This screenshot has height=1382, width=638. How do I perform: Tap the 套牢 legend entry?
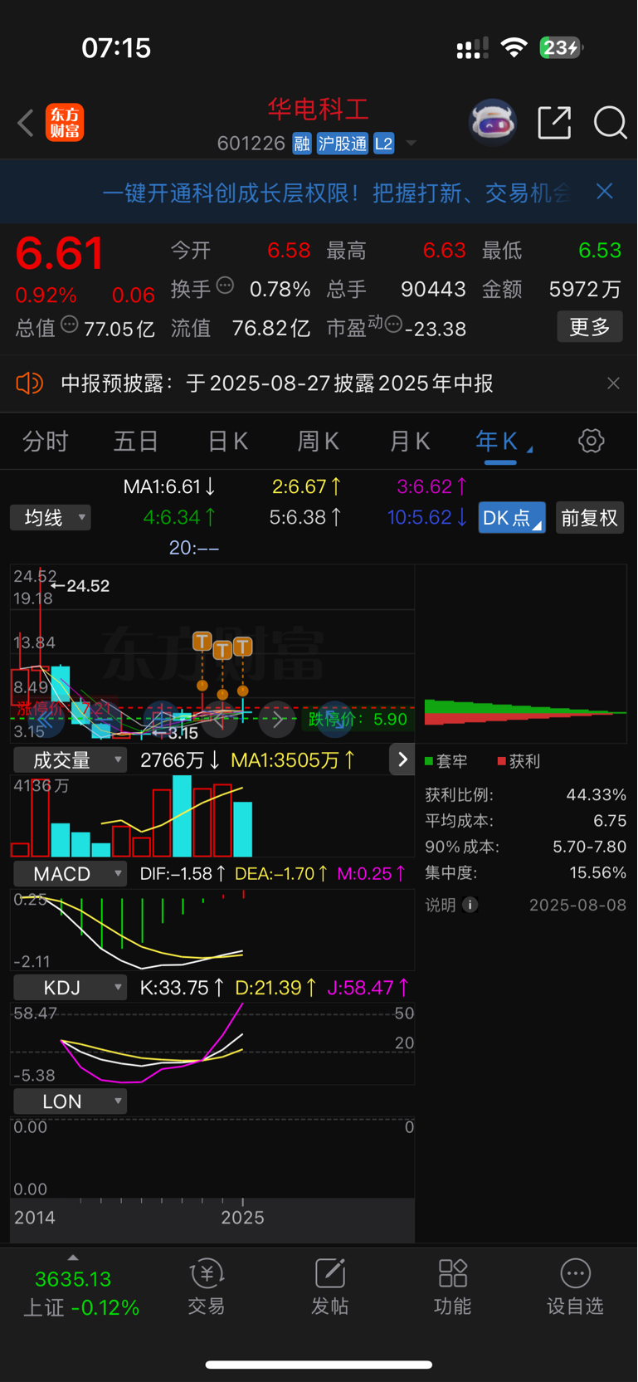446,761
